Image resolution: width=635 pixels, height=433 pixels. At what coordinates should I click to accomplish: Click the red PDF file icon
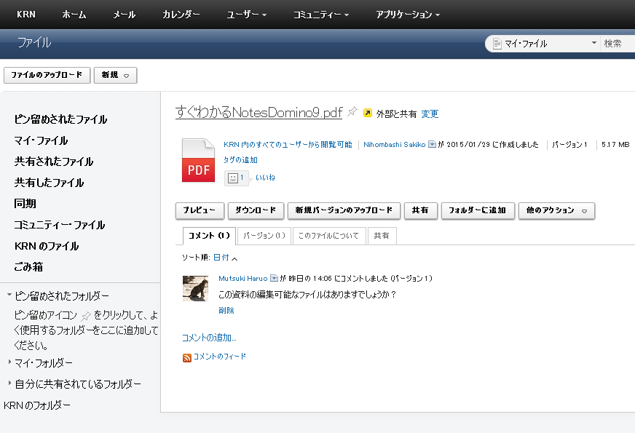(x=198, y=161)
